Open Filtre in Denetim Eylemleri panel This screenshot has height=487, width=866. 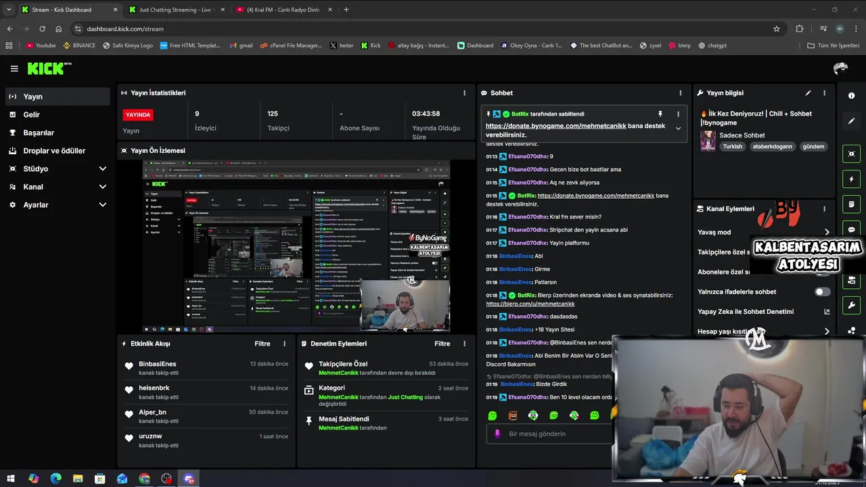pos(442,344)
